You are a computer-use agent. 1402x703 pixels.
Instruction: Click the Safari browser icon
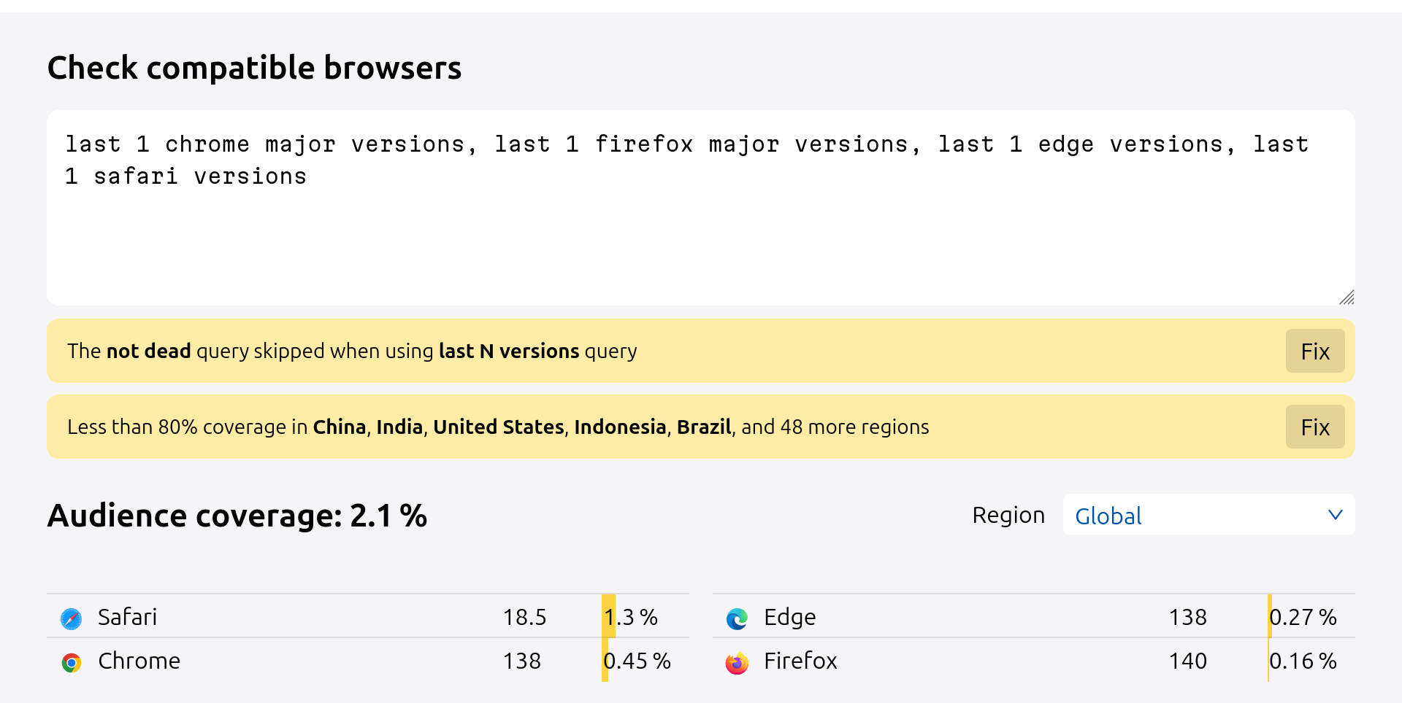click(72, 618)
